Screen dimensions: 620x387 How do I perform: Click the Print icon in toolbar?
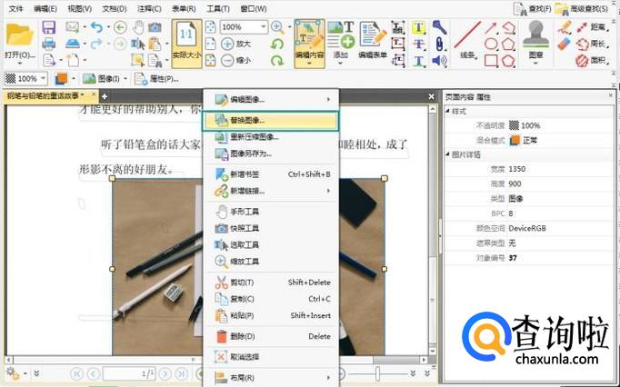(x=48, y=44)
